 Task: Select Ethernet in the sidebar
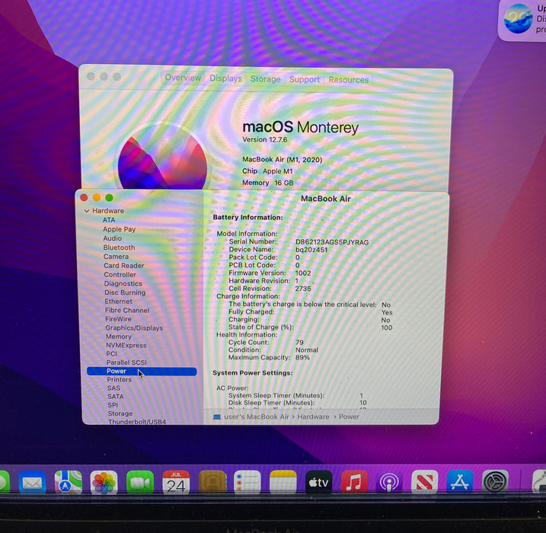click(x=118, y=301)
